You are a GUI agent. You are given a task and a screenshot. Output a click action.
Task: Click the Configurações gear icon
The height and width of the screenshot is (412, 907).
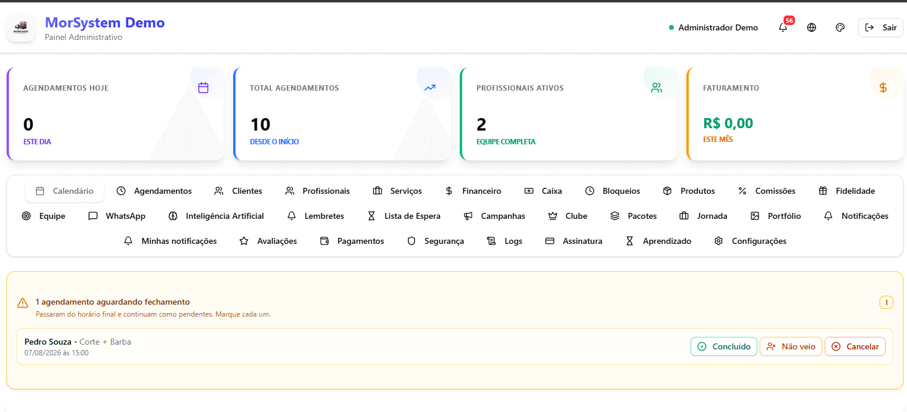(x=719, y=241)
